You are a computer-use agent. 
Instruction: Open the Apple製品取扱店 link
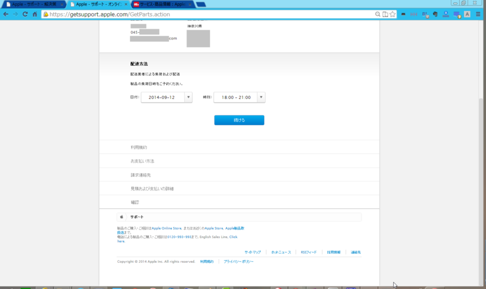click(x=234, y=228)
